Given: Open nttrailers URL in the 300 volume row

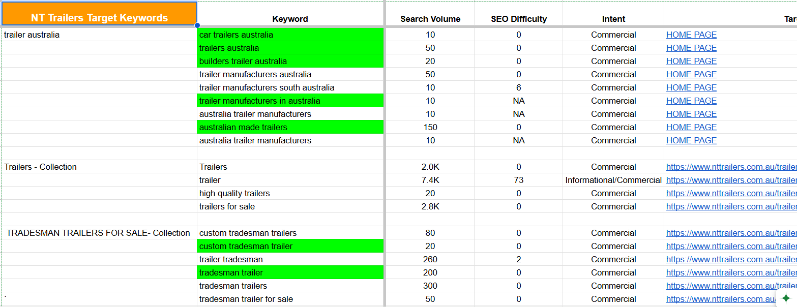Looking at the screenshot, I should tap(731, 286).
